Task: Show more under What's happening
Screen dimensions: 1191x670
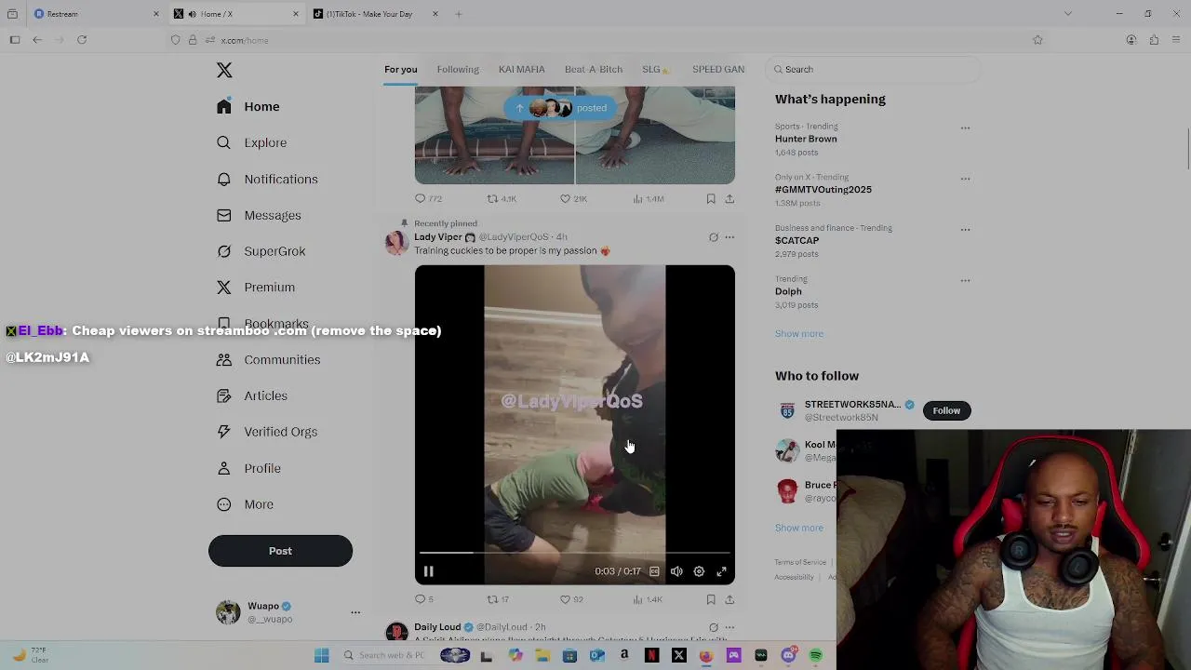Action: click(799, 333)
